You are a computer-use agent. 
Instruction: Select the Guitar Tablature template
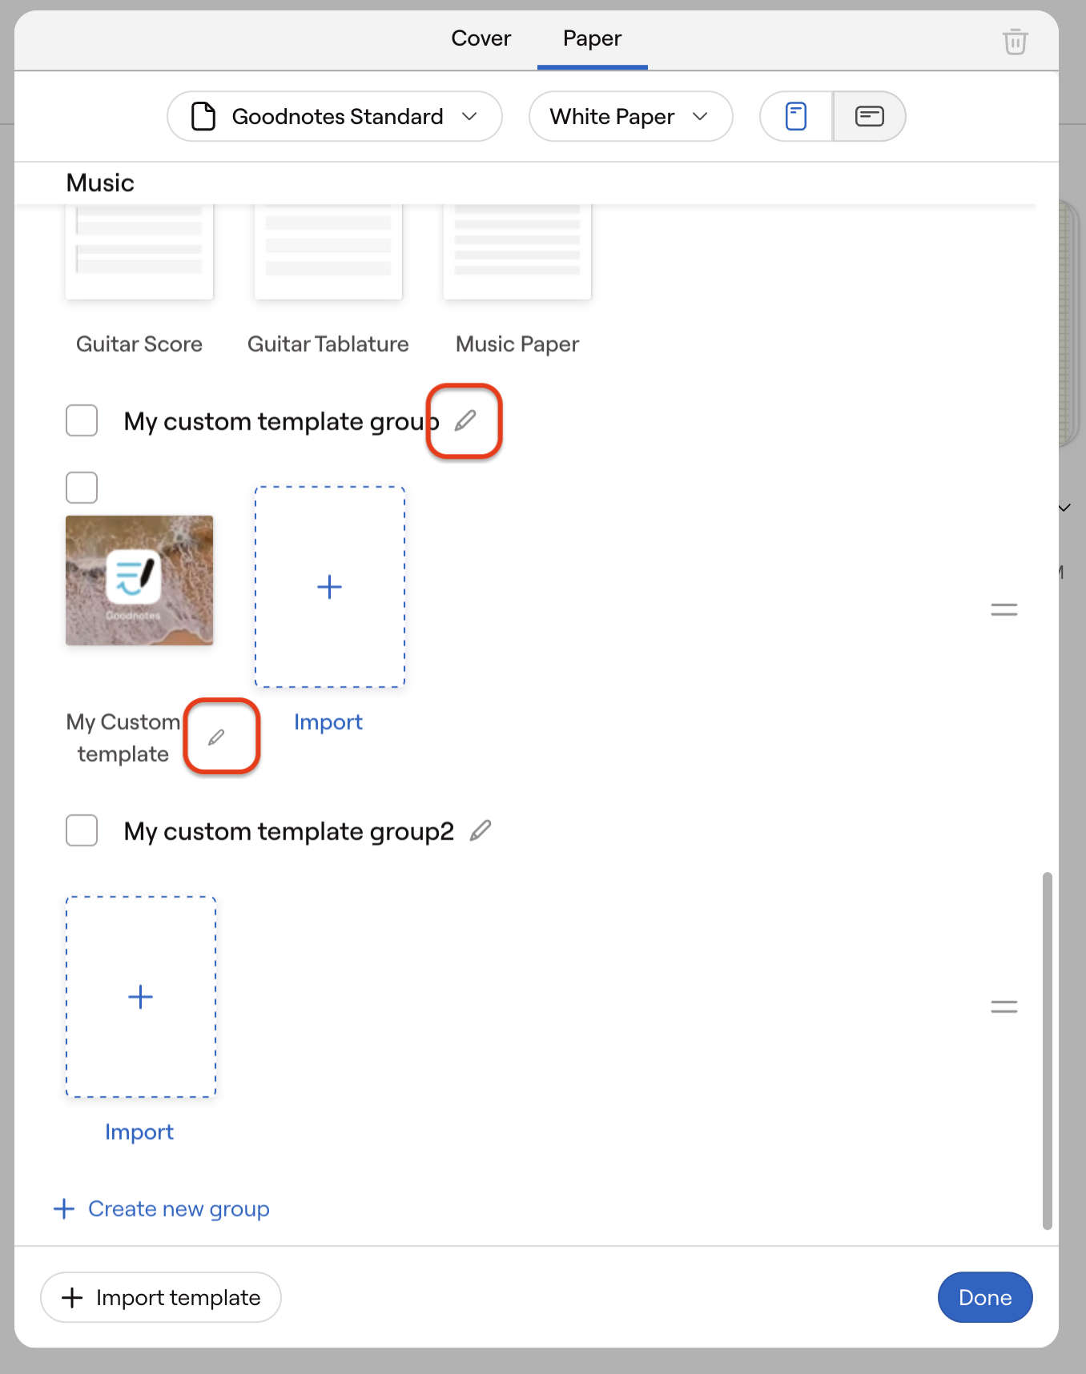tap(328, 253)
